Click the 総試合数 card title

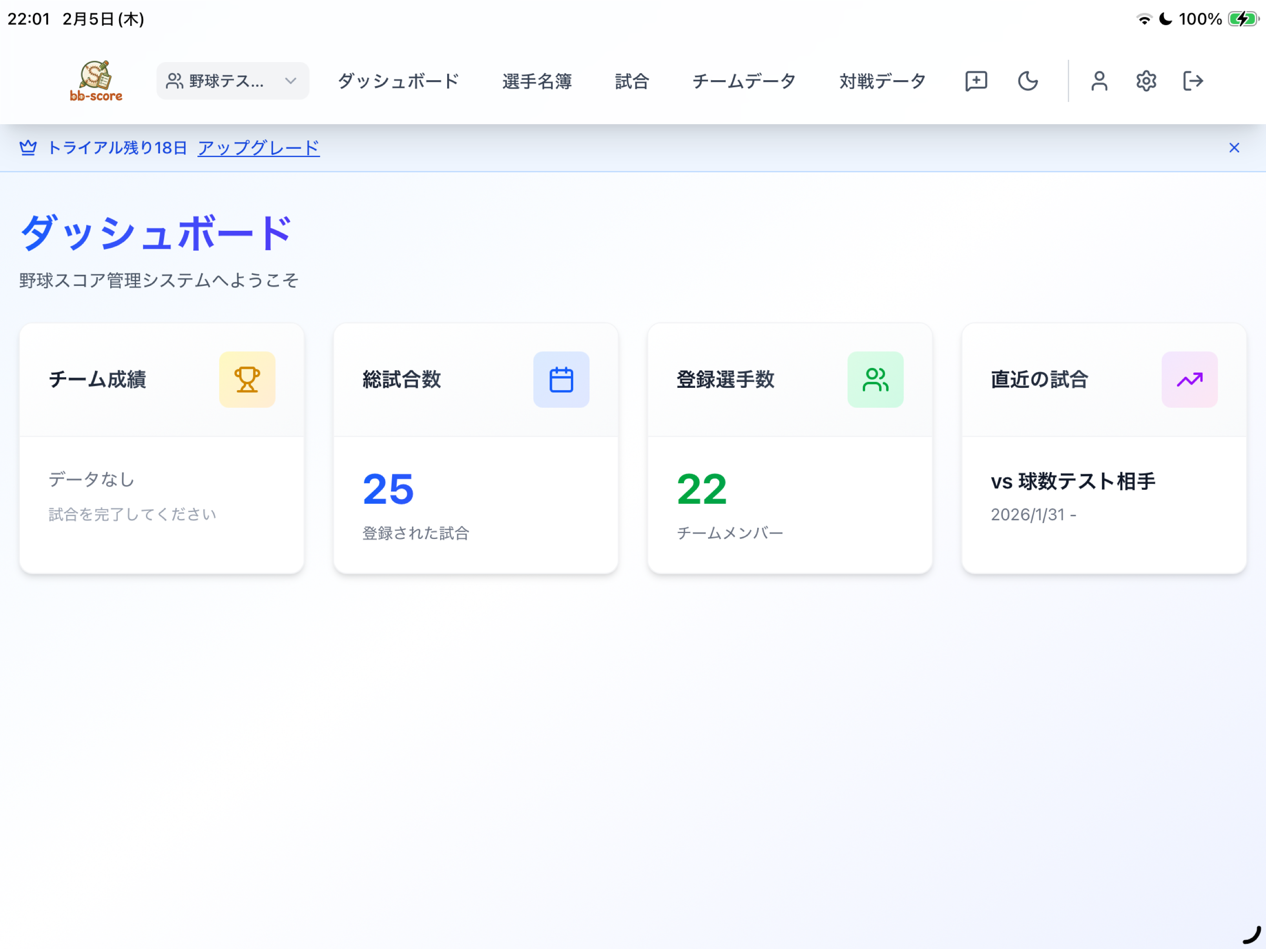(x=402, y=380)
